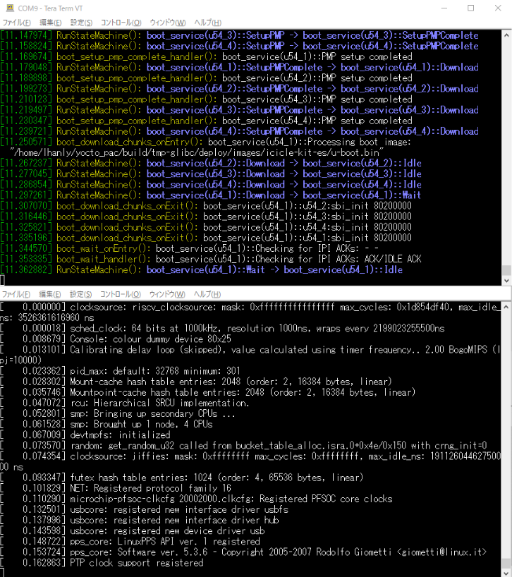Open ウィンドウ(W) menu in the COM9 window

point(168,23)
